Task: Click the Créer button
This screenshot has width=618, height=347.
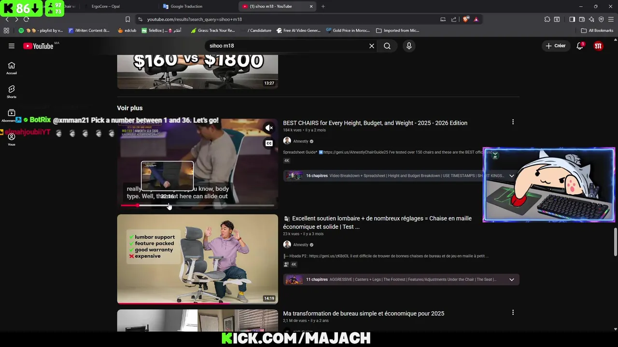Action: point(555,46)
